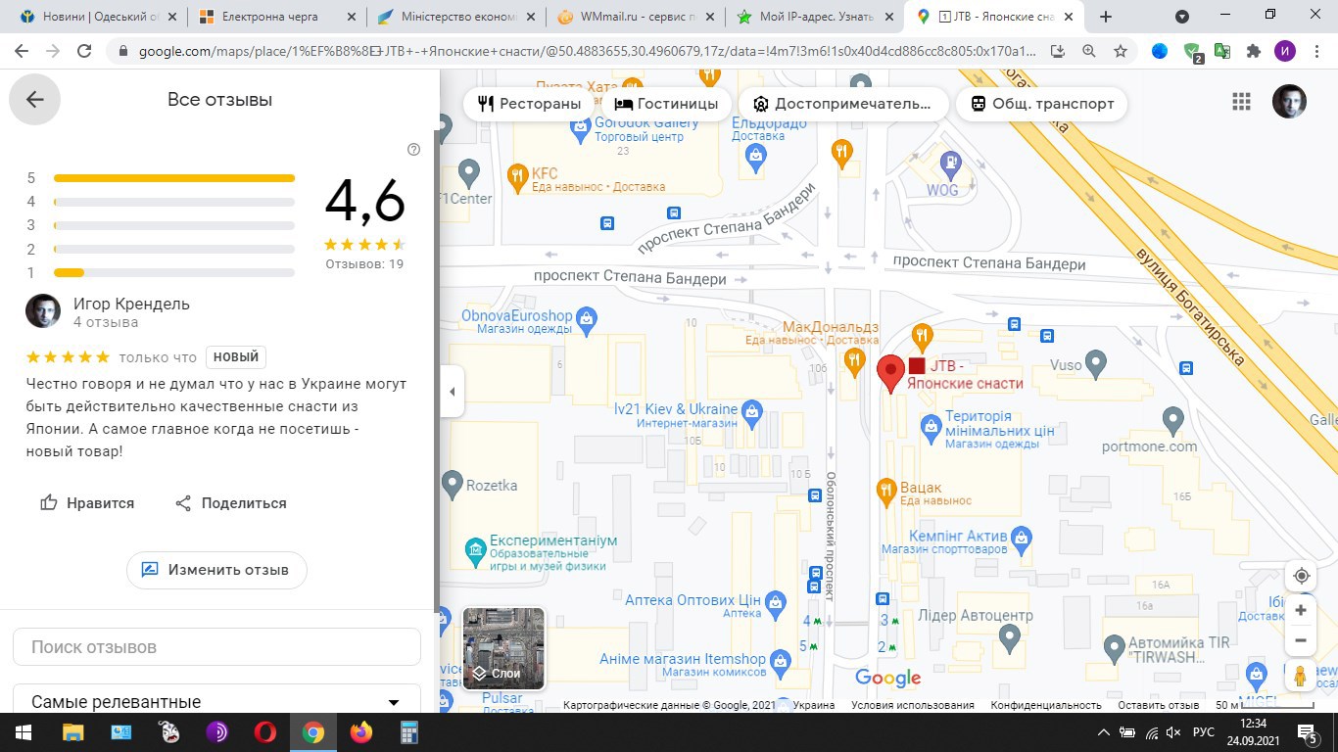1338x752 pixels.
Task: Open Конфиденциальность link
Action: coord(1046,705)
